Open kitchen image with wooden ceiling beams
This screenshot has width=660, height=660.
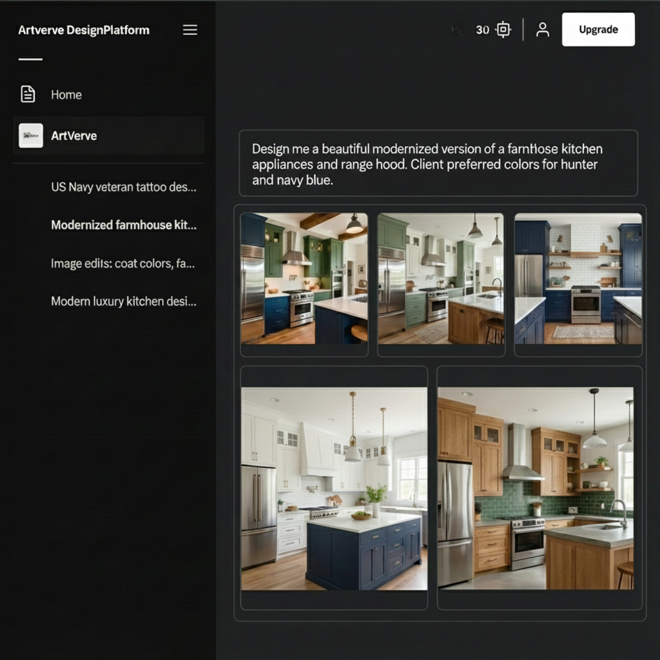point(304,278)
